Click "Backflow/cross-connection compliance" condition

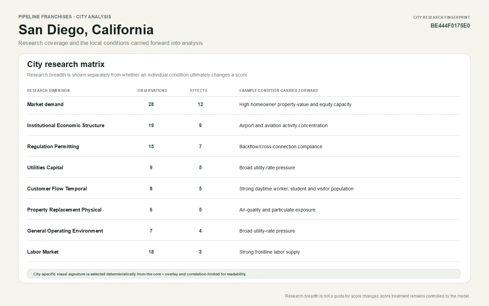[281, 147]
